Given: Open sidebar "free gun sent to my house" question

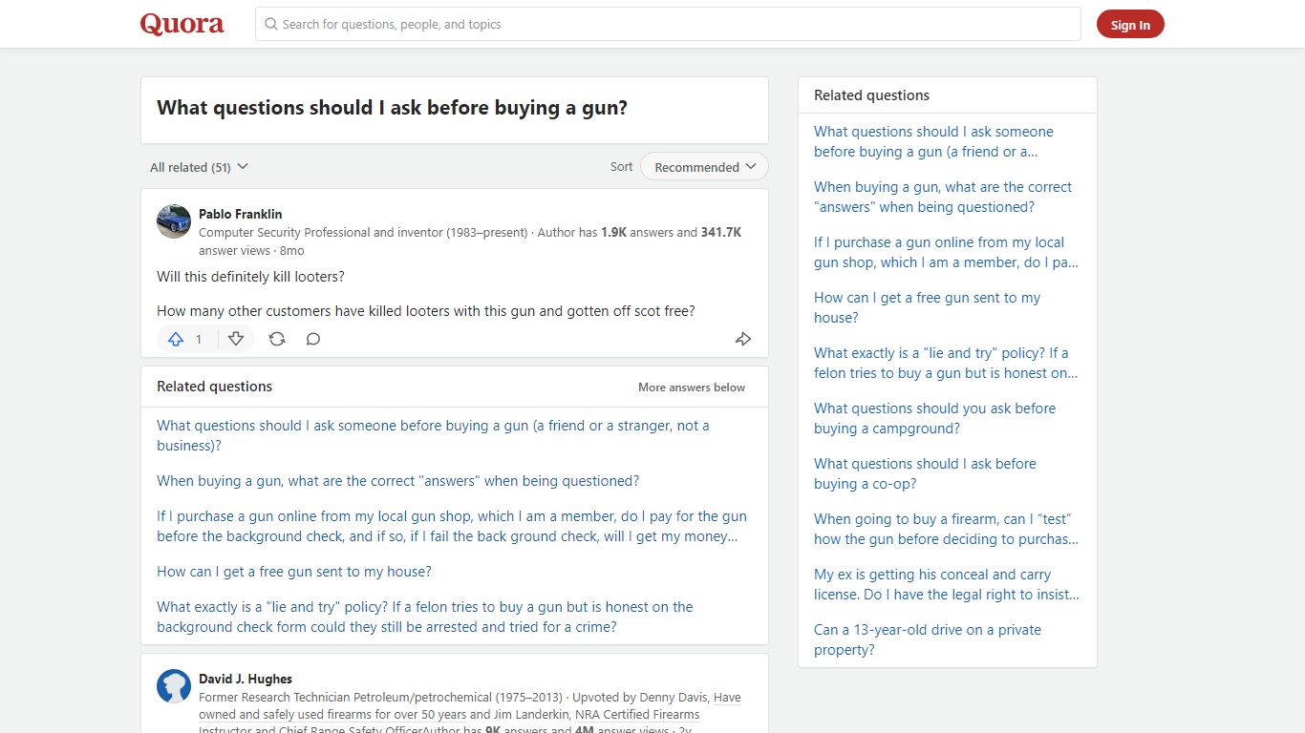Looking at the screenshot, I should coord(927,307).
